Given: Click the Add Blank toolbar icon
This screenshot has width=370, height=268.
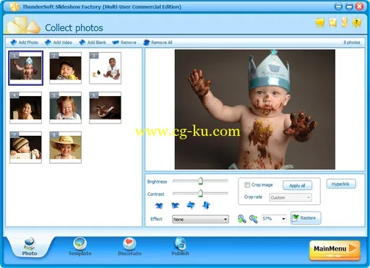Looking at the screenshot, I should [x=82, y=43].
